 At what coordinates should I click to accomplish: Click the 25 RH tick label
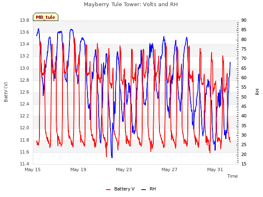(244, 145)
